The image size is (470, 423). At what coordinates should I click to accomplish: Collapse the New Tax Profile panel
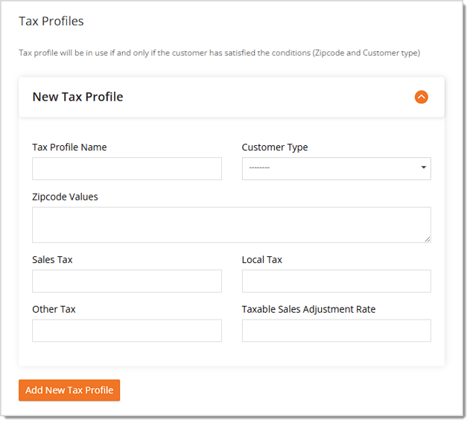pyautogui.click(x=421, y=97)
